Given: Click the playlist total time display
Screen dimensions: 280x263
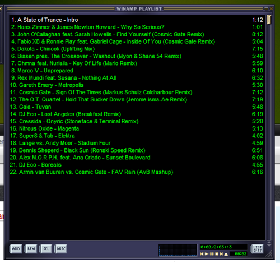Looking at the screenshot, I should (223, 247).
